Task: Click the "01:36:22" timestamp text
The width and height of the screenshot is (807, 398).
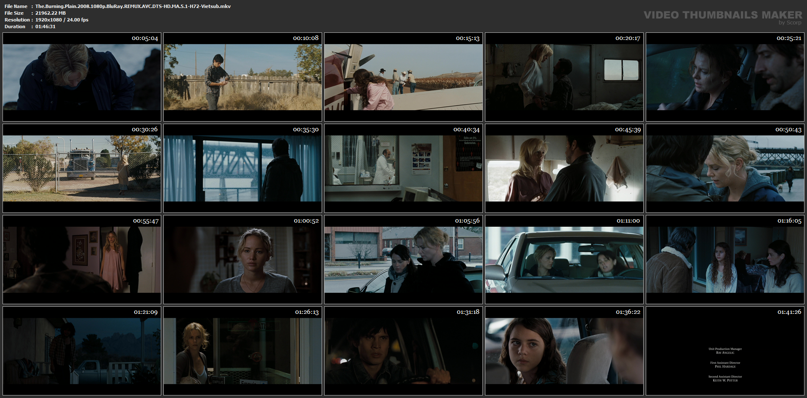Action: click(x=628, y=312)
